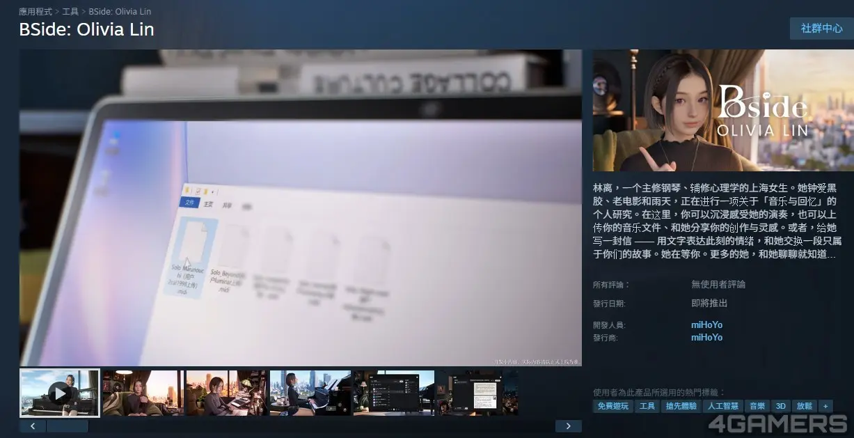
Task: Click the 無使用者評論 review text
Action: click(x=718, y=285)
